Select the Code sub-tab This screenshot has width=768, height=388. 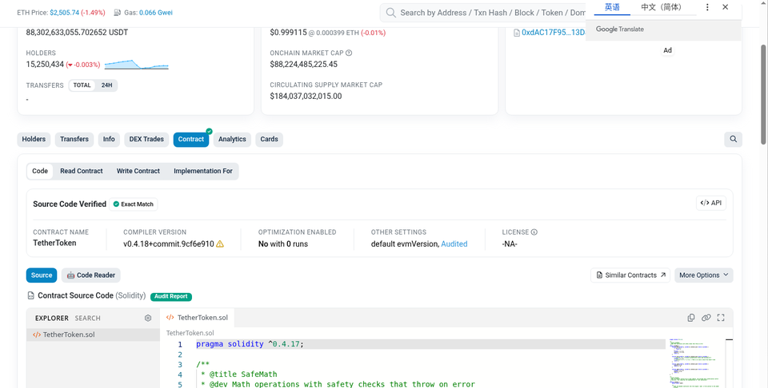point(40,171)
